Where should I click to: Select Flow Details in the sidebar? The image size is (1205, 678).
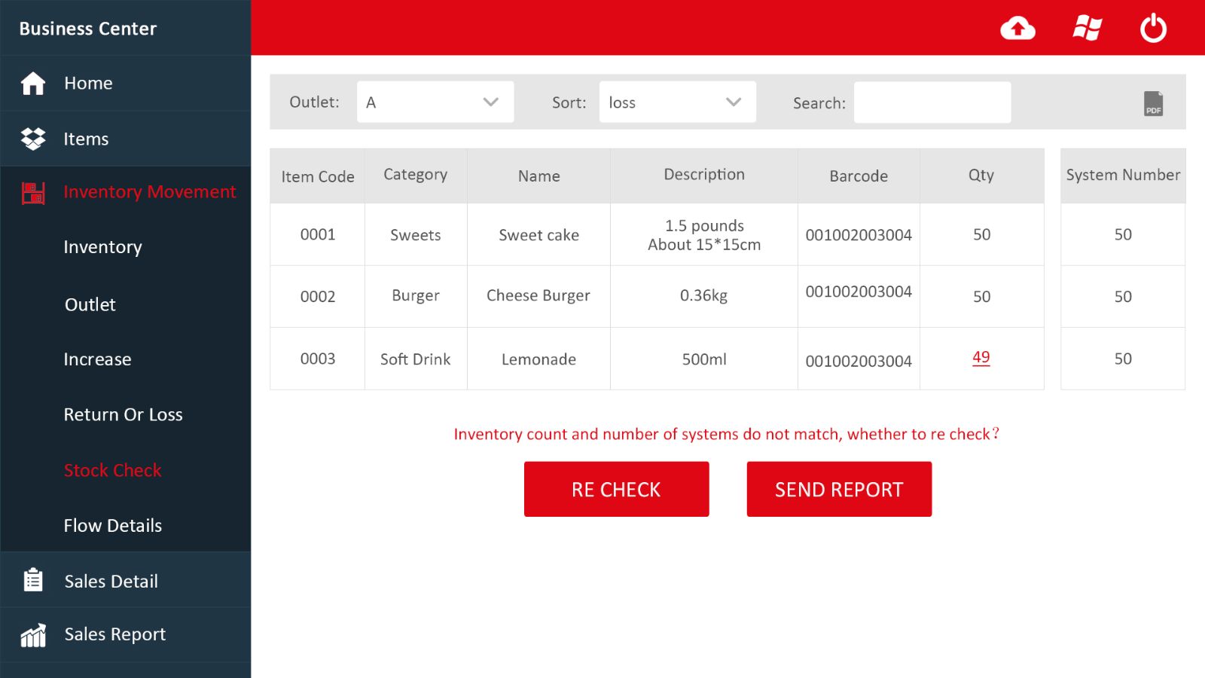pos(112,525)
